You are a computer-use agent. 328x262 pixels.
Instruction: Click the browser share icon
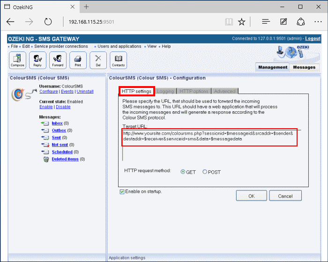point(301,22)
